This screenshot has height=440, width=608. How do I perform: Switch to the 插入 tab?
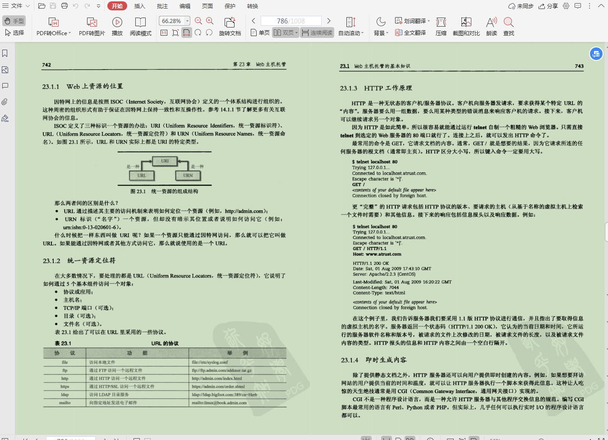140,6
